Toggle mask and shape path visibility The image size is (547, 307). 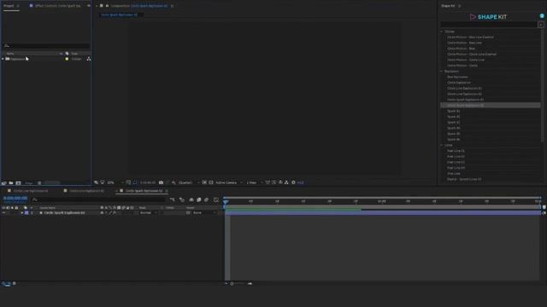pos(135,182)
